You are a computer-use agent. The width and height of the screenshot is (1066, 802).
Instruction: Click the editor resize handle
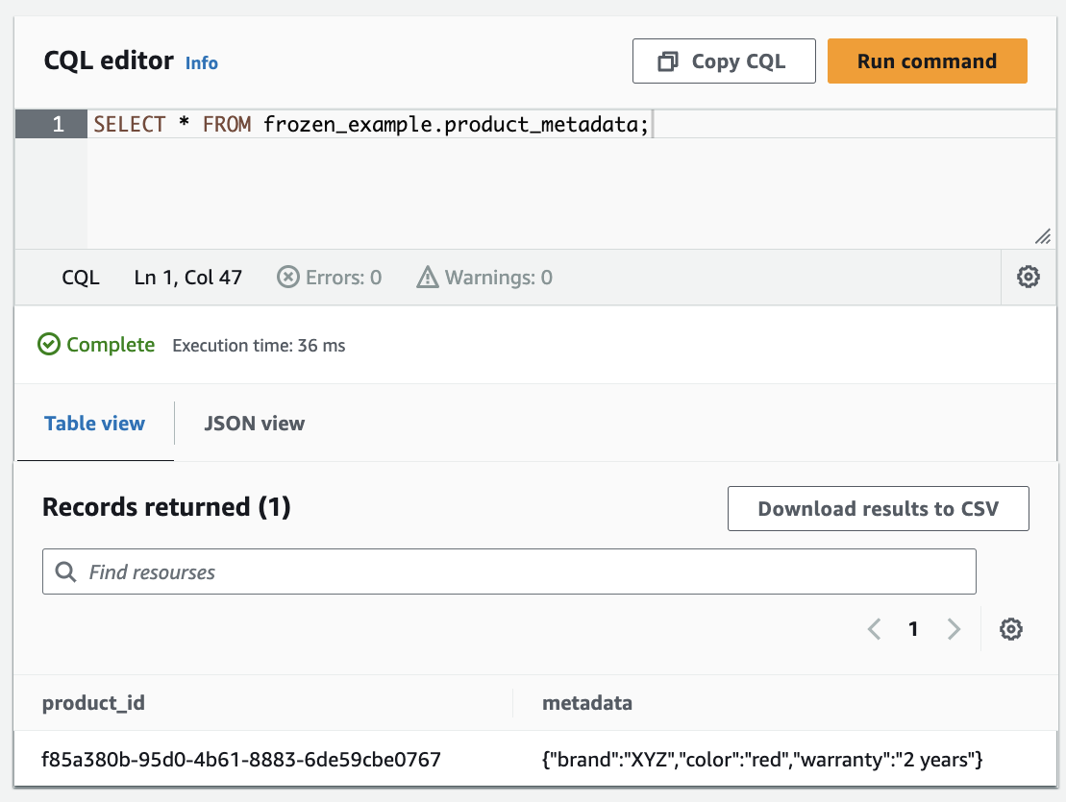point(1042,236)
